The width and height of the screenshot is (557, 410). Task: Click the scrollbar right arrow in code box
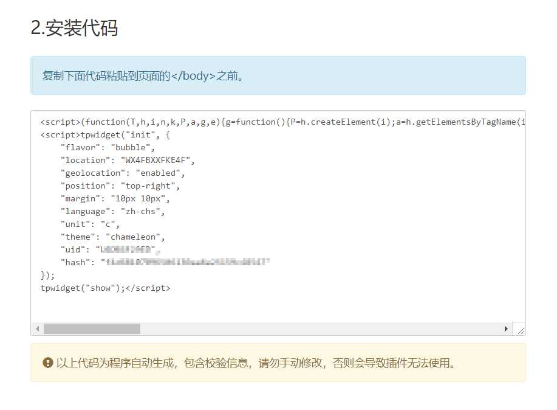pos(506,329)
